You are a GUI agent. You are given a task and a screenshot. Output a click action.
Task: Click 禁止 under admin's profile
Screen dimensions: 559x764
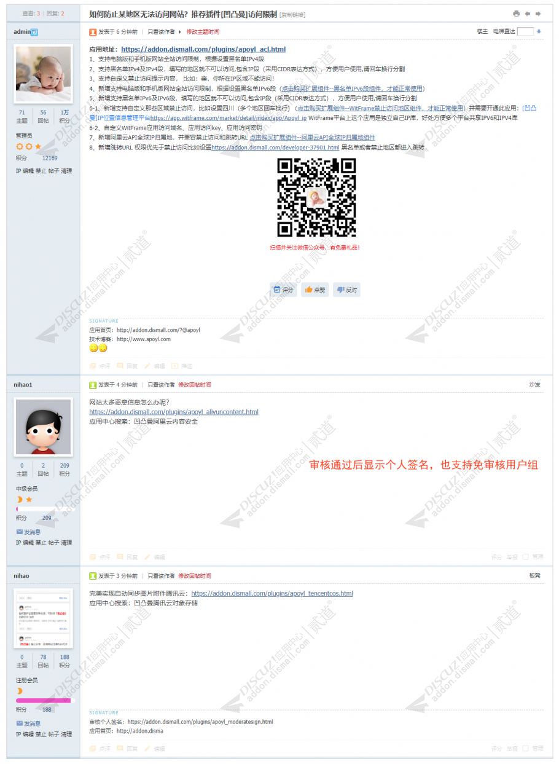(41, 171)
